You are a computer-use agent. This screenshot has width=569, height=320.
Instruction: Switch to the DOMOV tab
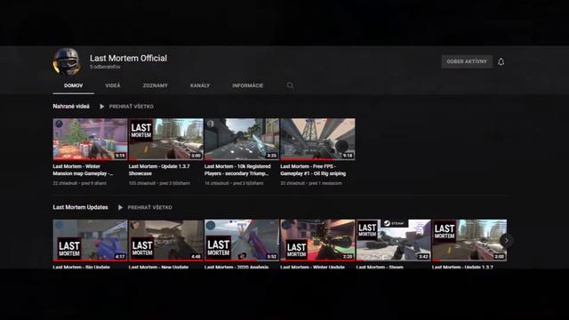click(73, 85)
